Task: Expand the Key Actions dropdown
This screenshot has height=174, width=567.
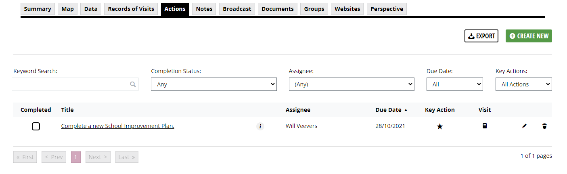Action: click(x=524, y=84)
